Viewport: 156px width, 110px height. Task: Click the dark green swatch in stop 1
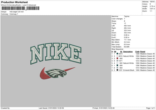tap(118, 54)
